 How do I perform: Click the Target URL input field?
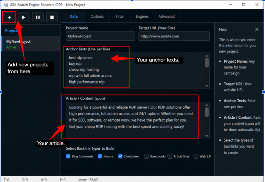coord(174,36)
